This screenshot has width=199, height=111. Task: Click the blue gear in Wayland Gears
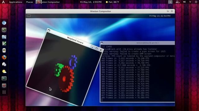click(x=73, y=62)
